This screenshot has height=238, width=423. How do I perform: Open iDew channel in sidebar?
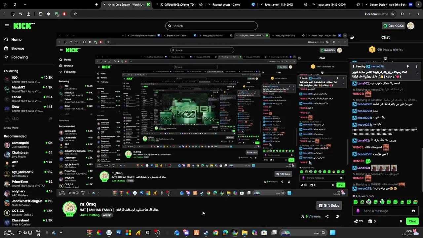pyautogui.click(x=28, y=108)
